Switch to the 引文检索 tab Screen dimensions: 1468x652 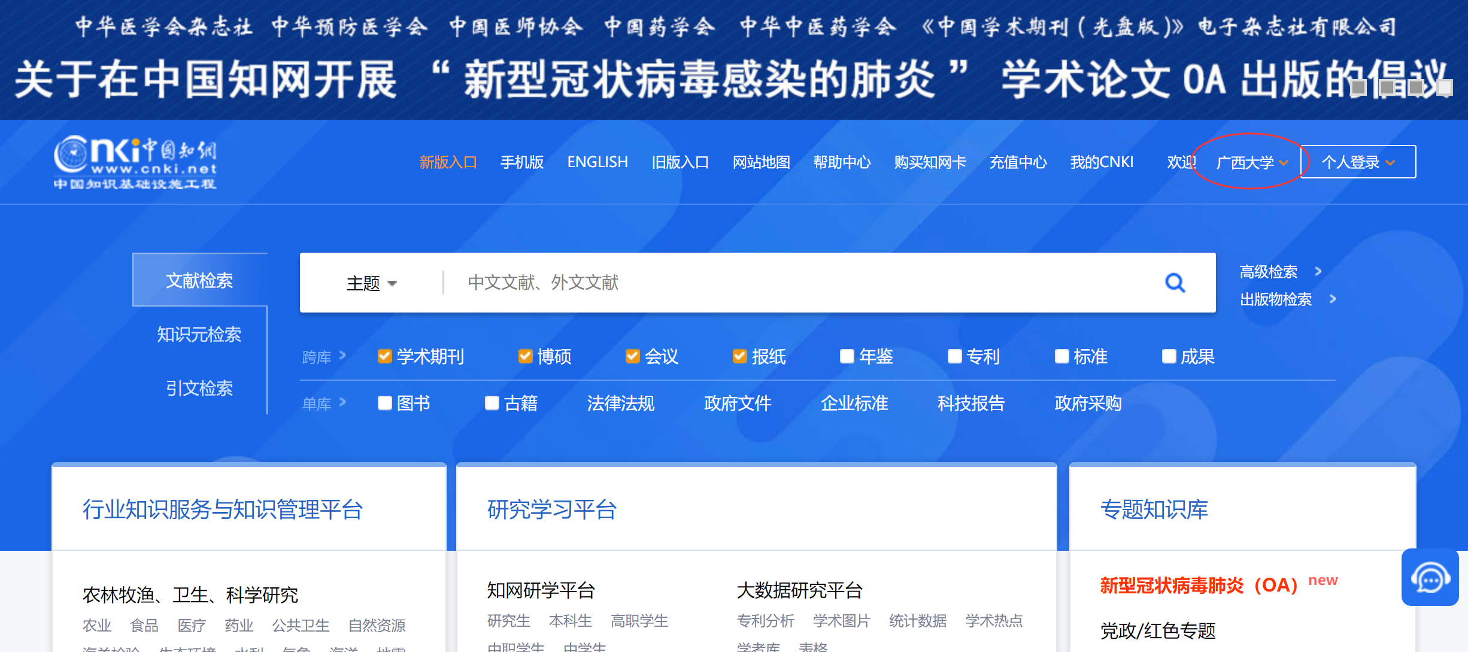199,388
